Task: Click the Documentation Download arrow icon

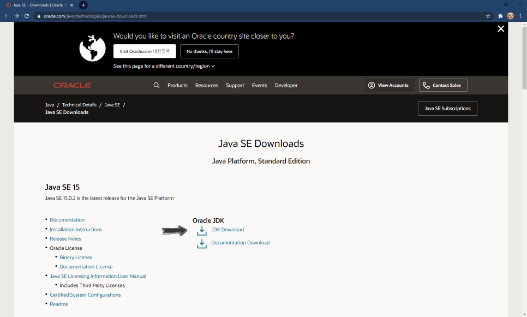Action: pyautogui.click(x=202, y=244)
